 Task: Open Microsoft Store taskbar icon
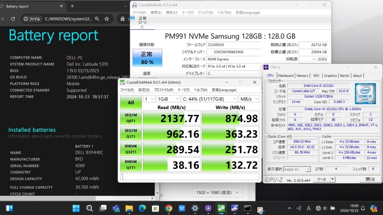point(155,208)
